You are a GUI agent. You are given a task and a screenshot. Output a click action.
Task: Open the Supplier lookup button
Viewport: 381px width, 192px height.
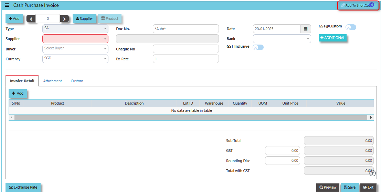(85, 19)
